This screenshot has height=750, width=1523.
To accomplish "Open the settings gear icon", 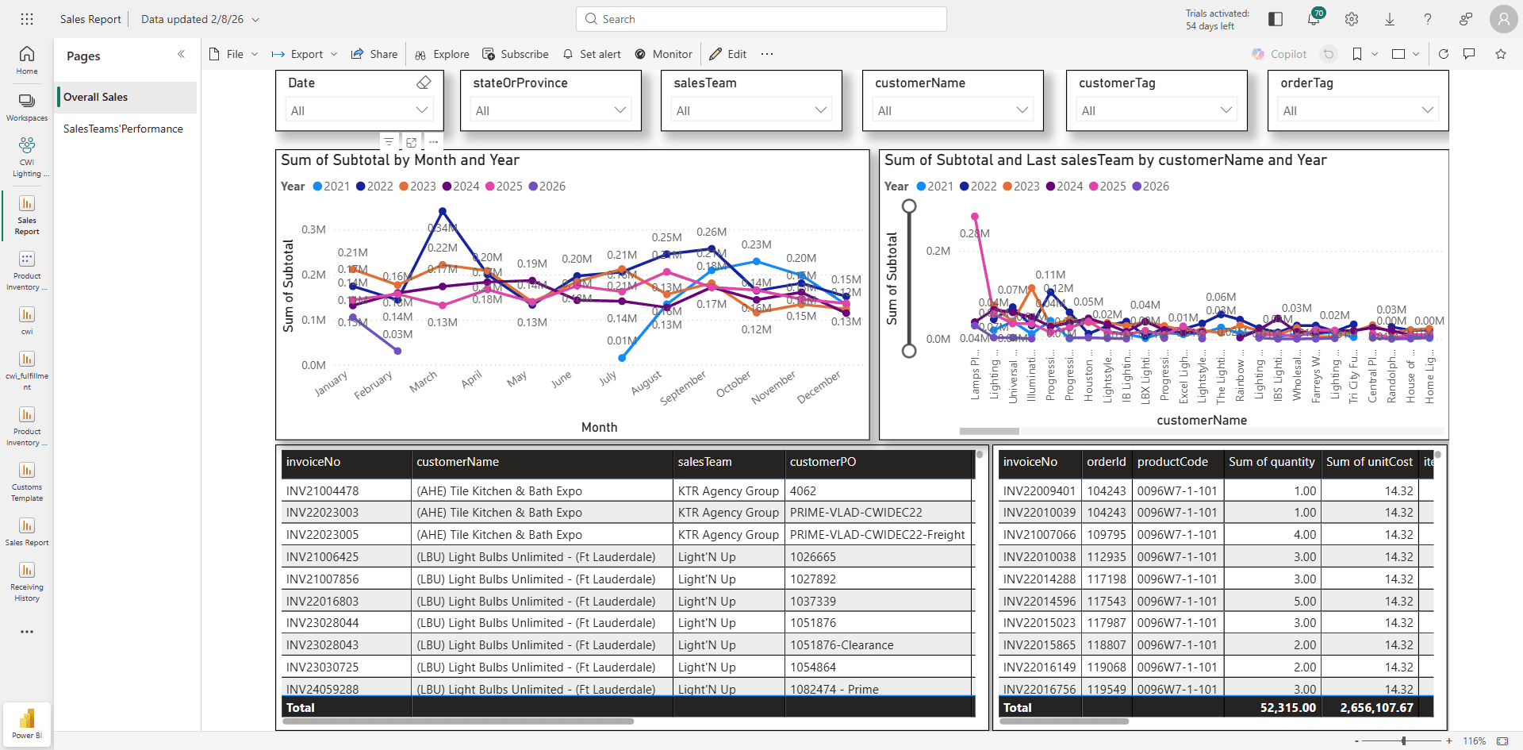I will [1352, 19].
